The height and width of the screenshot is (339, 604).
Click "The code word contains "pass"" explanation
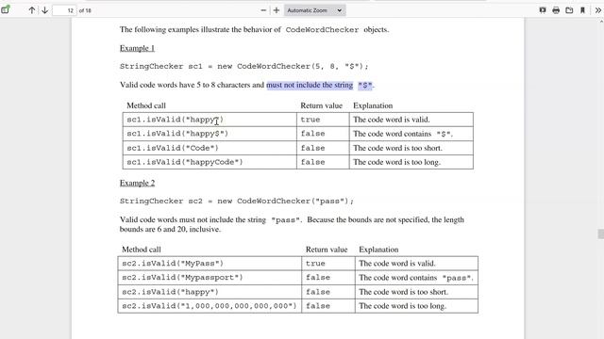click(416, 278)
